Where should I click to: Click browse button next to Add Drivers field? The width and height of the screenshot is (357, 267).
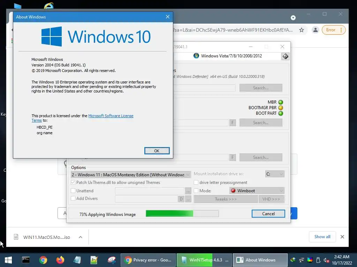pyautogui.click(x=188, y=199)
